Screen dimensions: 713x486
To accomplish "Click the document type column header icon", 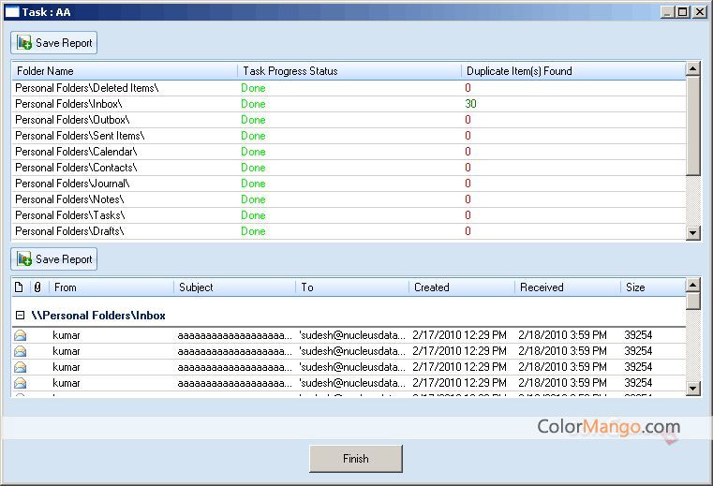I will (20, 287).
